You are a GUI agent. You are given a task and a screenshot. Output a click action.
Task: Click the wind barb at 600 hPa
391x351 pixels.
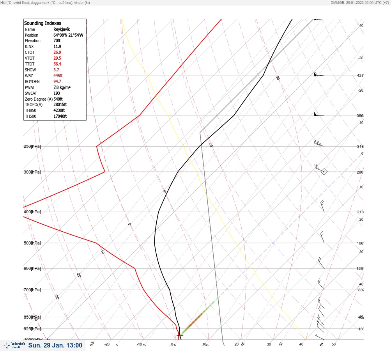[321, 263]
